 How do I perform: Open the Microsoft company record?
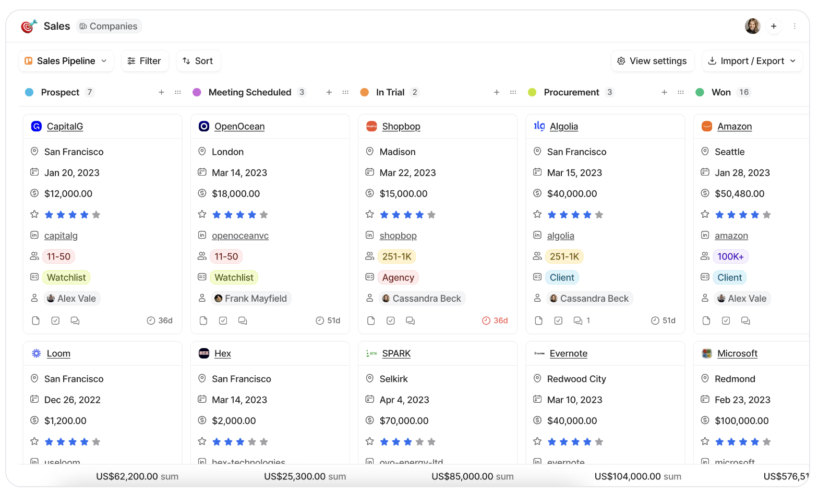737,353
